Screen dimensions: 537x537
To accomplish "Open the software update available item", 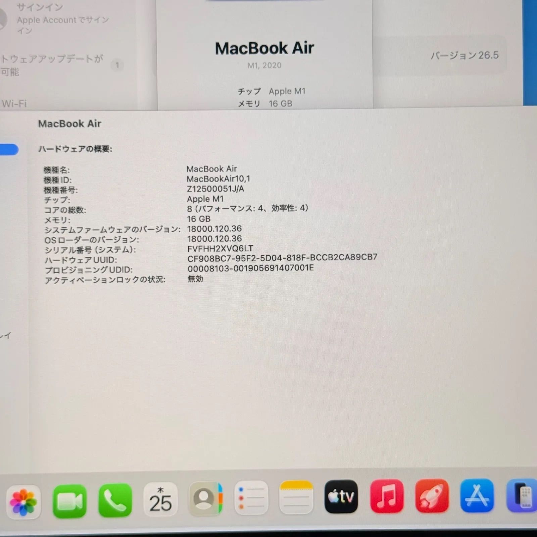I will [x=62, y=65].
